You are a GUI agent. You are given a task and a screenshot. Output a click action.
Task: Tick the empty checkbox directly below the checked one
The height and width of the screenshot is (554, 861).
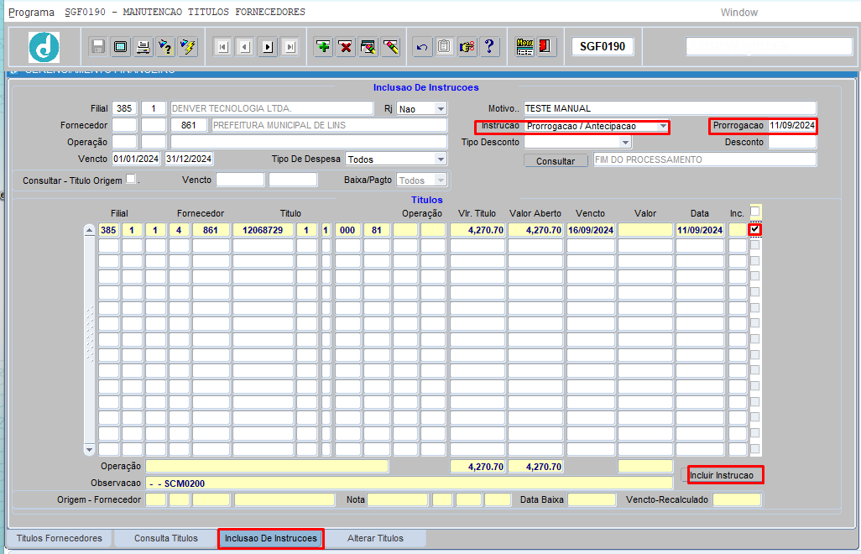click(x=755, y=245)
